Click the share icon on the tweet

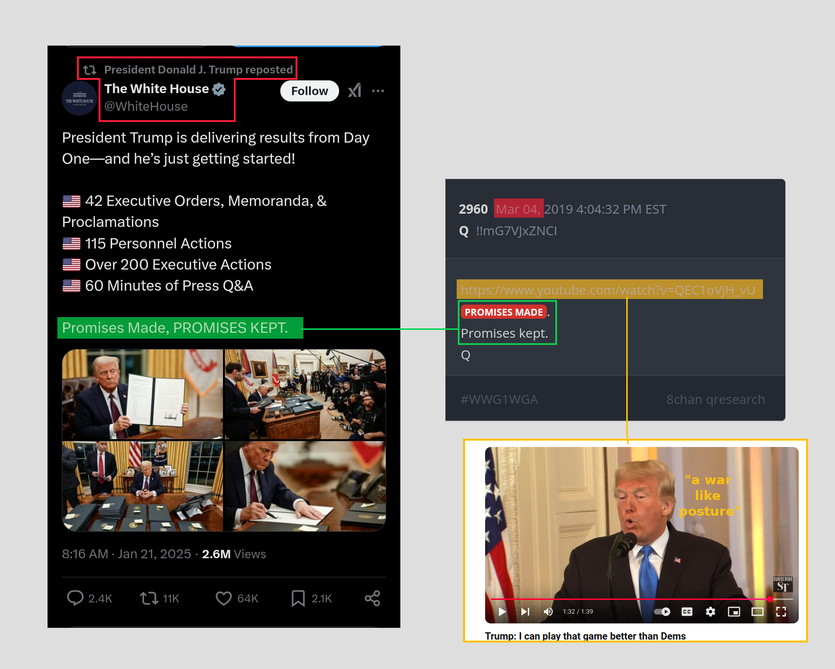tap(372, 598)
